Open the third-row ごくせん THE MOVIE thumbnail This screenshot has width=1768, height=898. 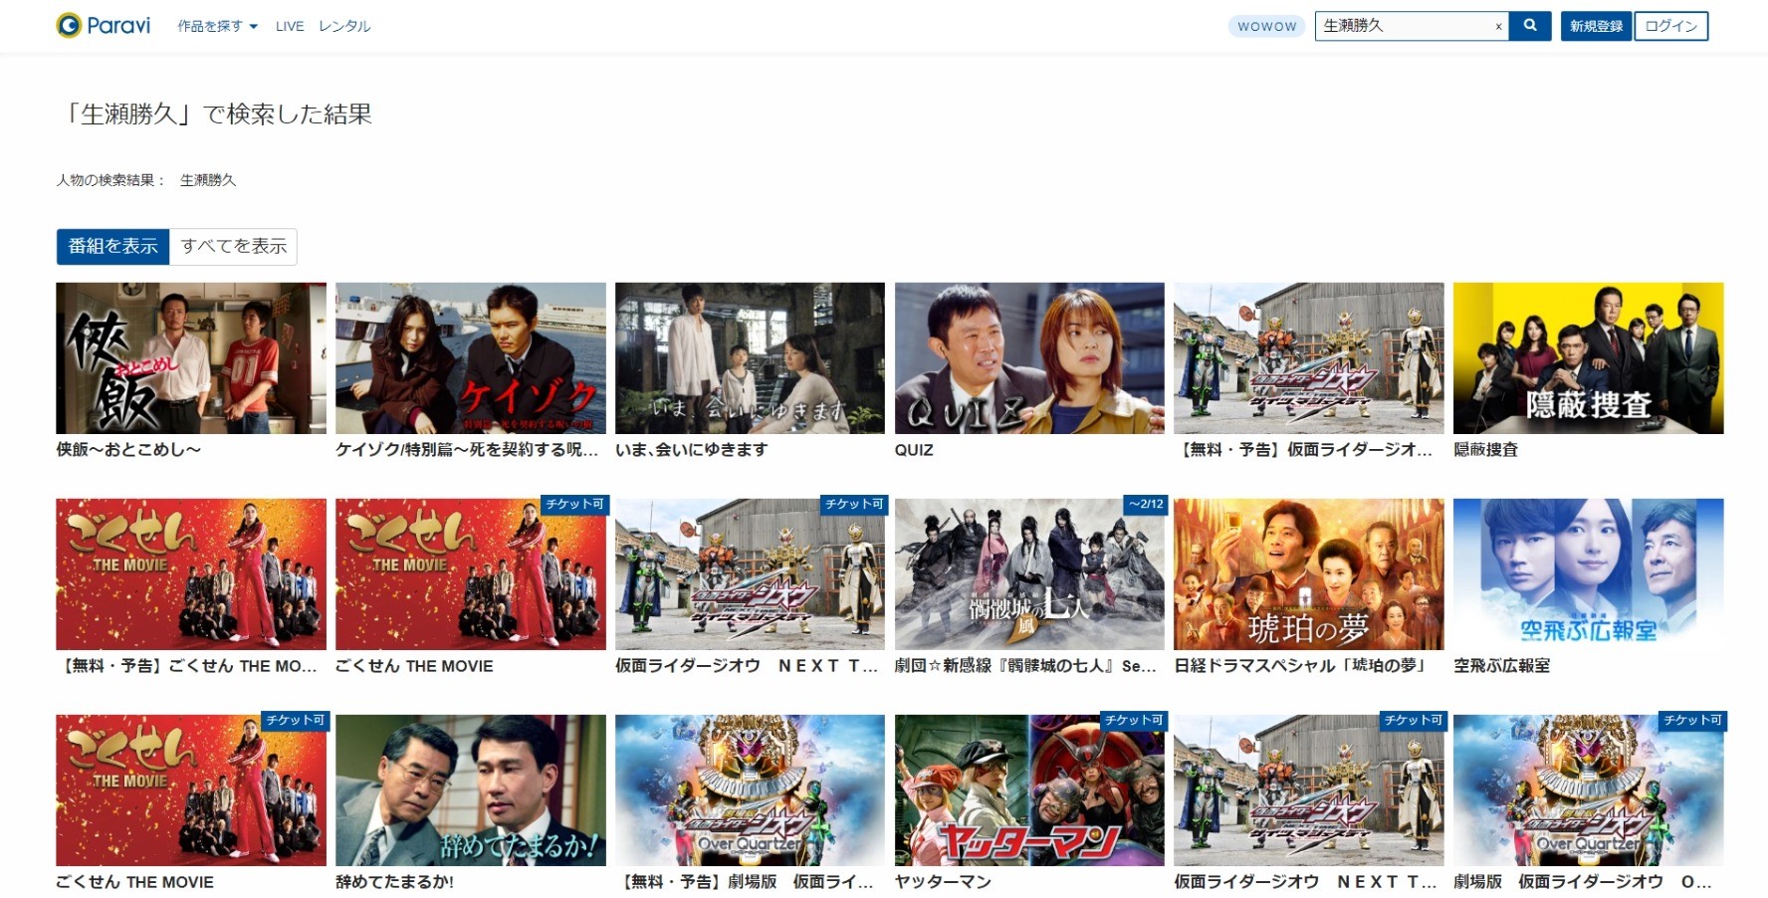coord(191,789)
